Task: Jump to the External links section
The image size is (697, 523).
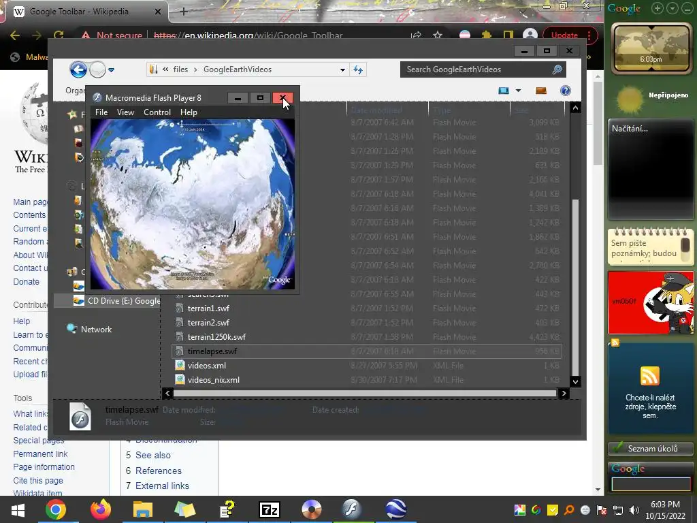Action: pos(162,486)
